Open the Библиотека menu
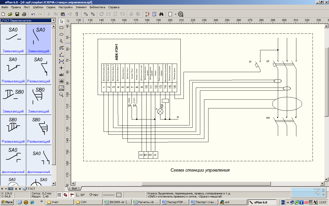This screenshot has width=329, height=206. 98,7
